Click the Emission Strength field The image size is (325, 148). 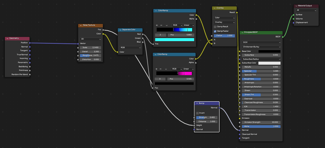(261, 122)
